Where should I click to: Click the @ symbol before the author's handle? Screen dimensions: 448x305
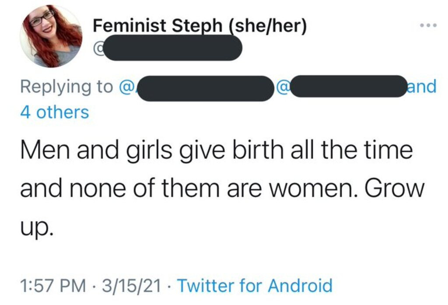pyautogui.click(x=98, y=48)
